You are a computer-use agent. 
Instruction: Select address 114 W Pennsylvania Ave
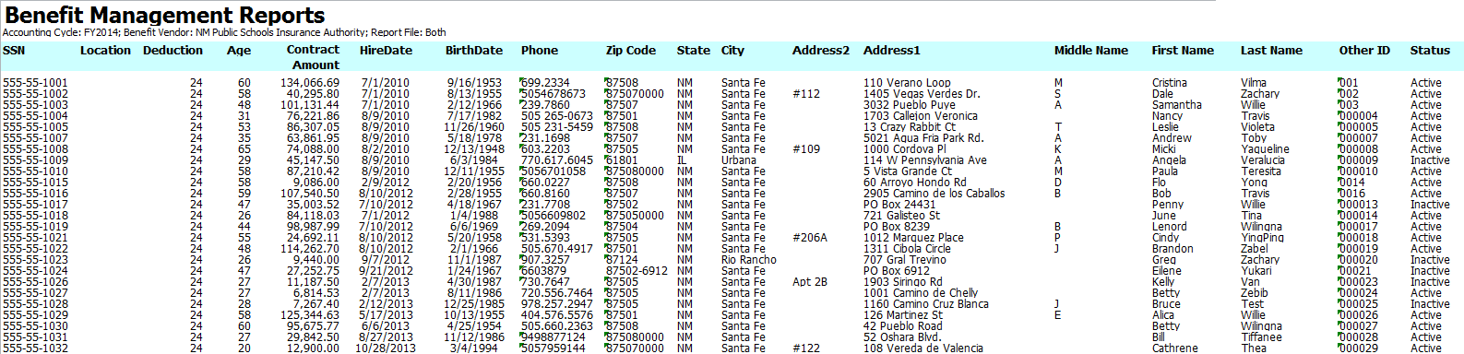tap(925, 160)
